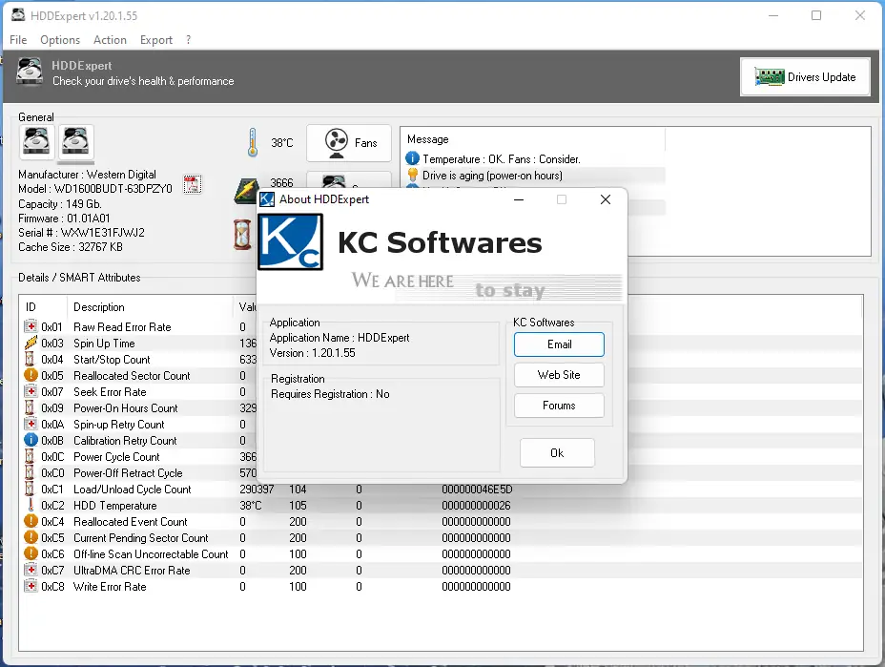Click the icon for UltraDMA CRC Error Rate
Viewport: 885px width, 667px height.
pos(31,570)
